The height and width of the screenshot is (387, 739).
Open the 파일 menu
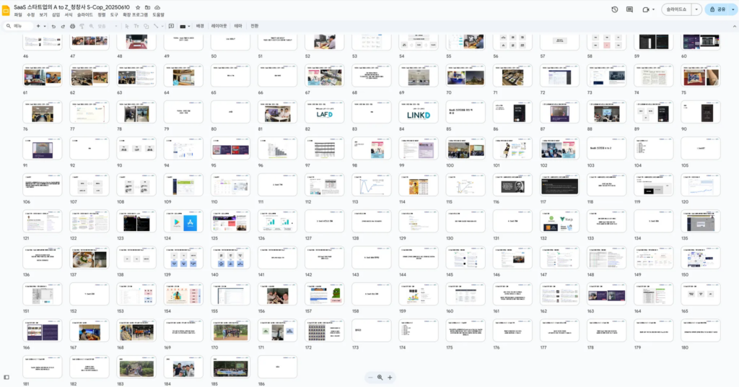pyautogui.click(x=19, y=14)
